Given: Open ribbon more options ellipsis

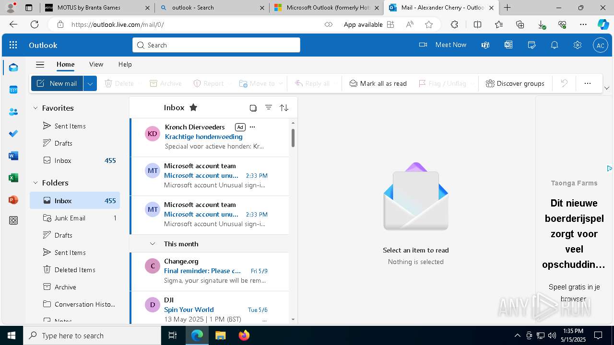Looking at the screenshot, I should point(588,83).
